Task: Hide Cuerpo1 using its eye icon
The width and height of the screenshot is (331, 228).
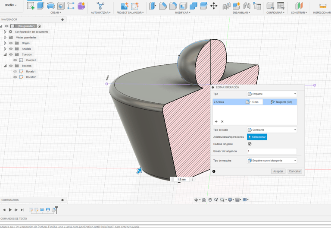Action: point(15,60)
